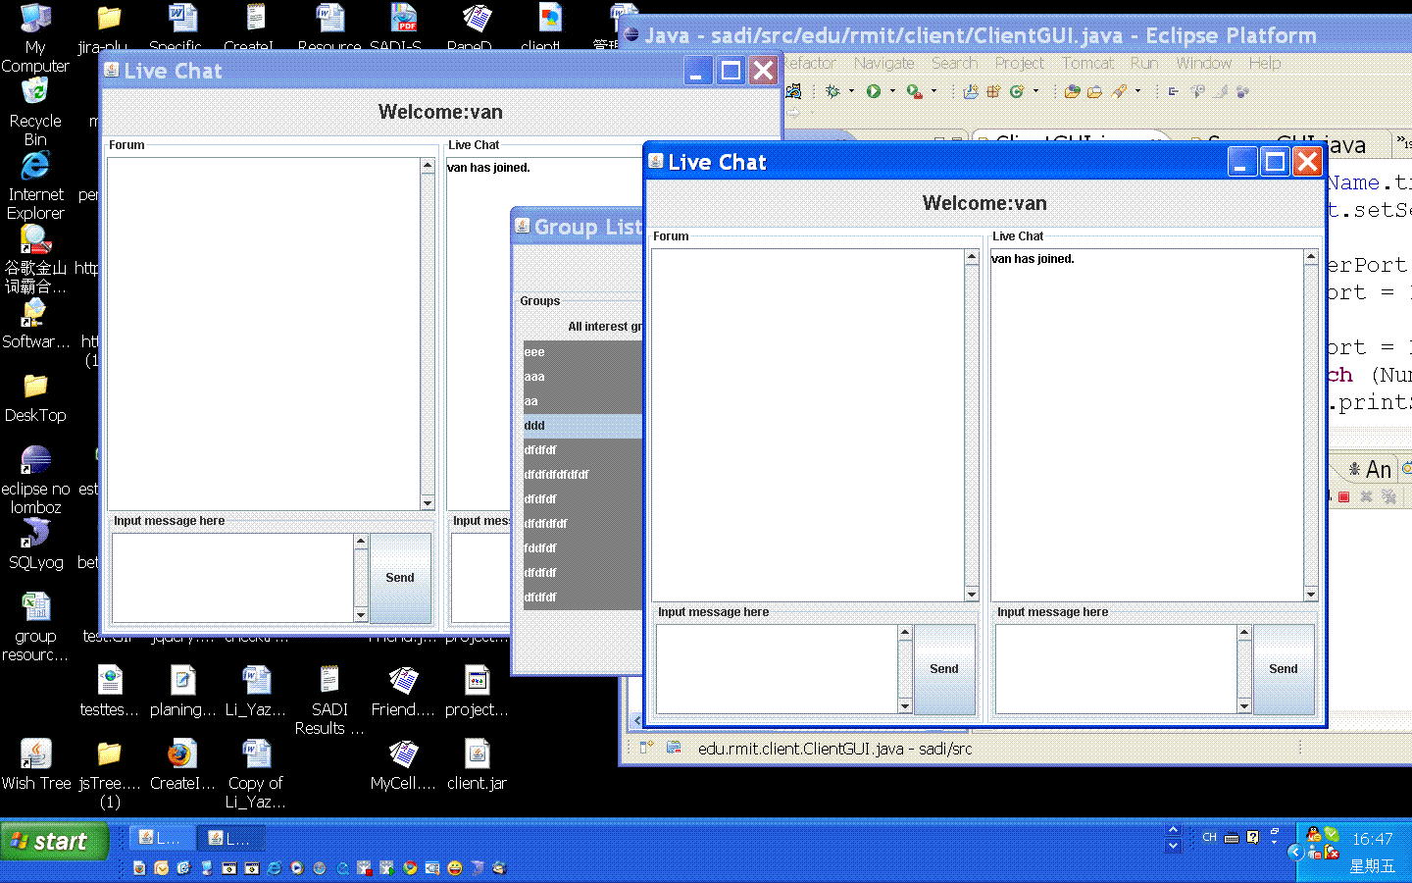
Task: Click the red Terminate icon in console
Action: [1343, 497]
